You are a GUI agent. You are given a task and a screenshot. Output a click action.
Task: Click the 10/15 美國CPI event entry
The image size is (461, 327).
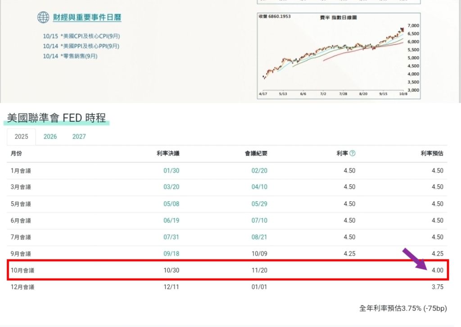(x=81, y=36)
